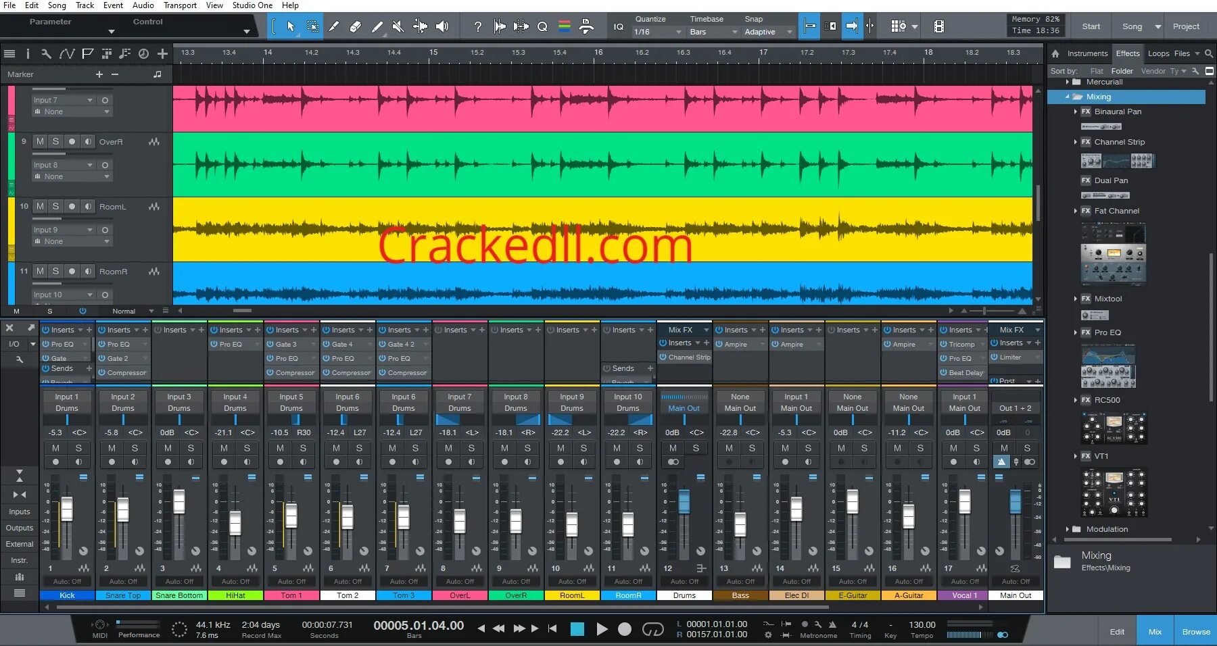The width and height of the screenshot is (1217, 646).
Task: Click the browser search magnifier icon
Action: pos(1209,53)
